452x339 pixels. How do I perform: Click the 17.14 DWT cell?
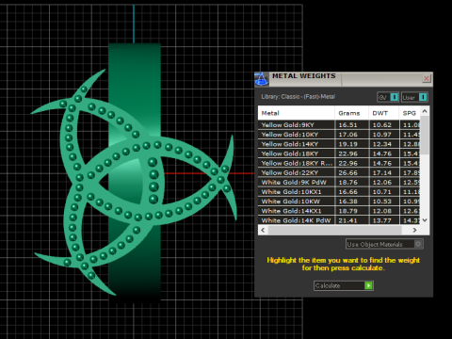click(x=384, y=172)
